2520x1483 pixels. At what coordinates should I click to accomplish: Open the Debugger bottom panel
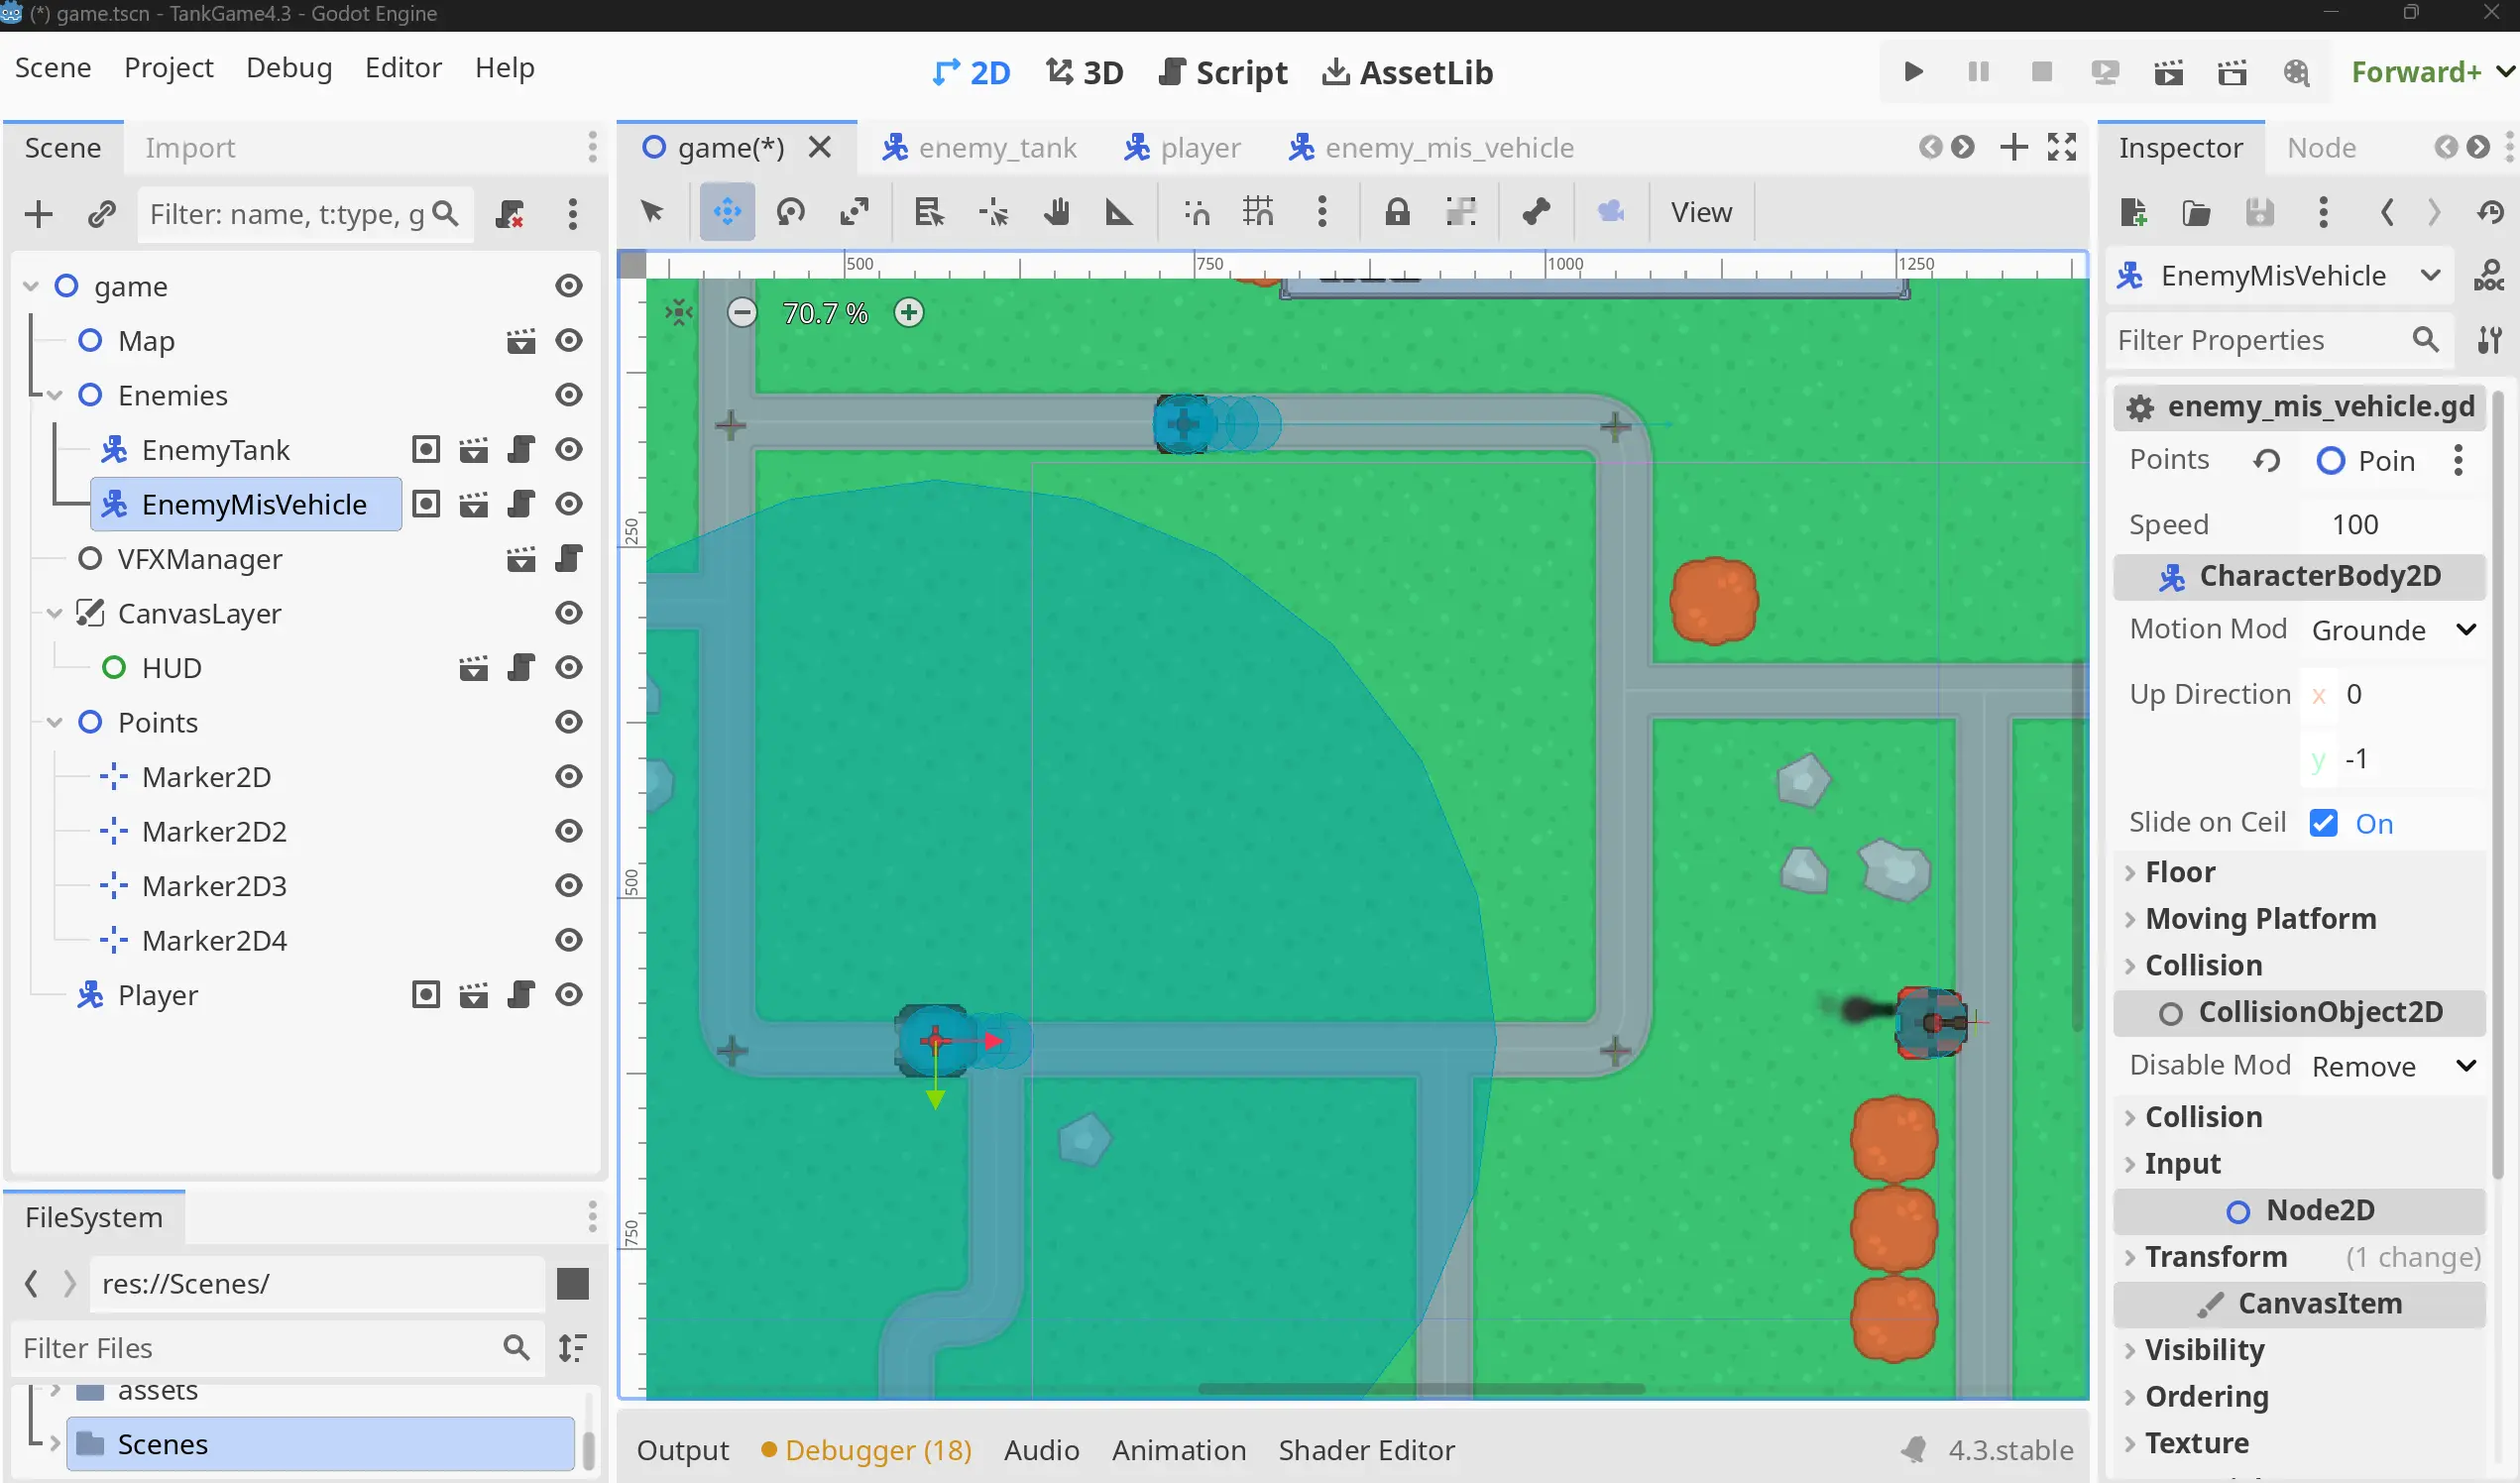click(x=866, y=1451)
